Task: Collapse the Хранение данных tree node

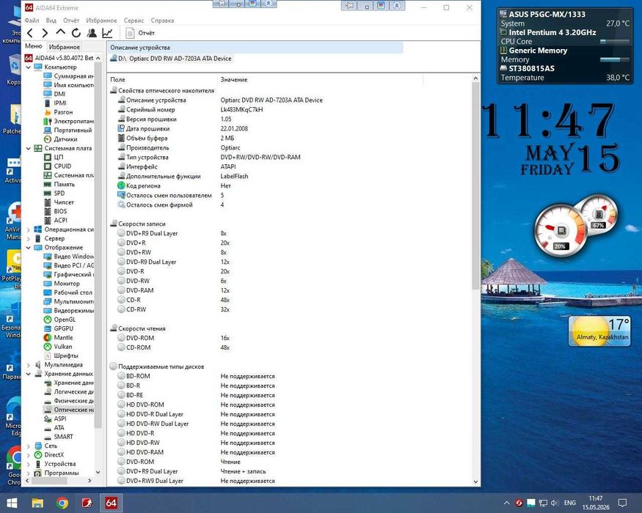Action: 29,374
